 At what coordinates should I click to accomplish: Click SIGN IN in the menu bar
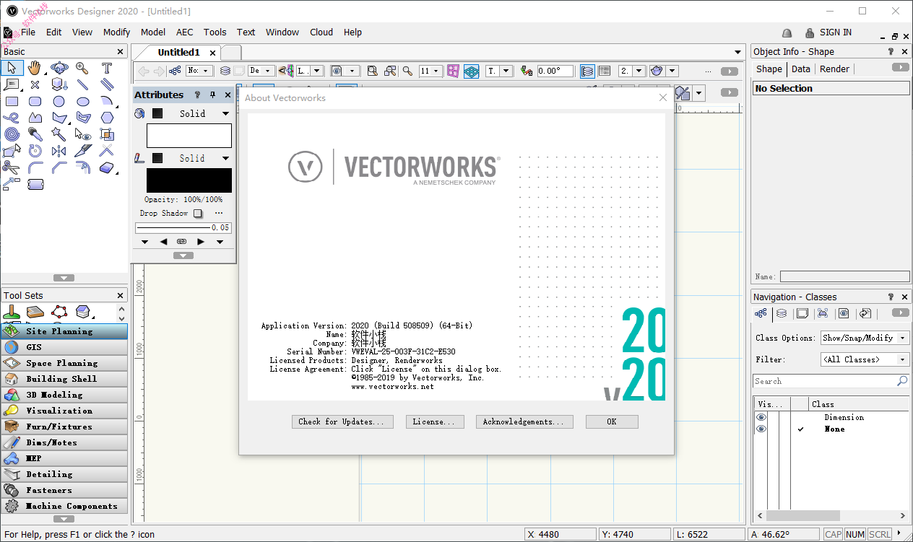pyautogui.click(x=835, y=32)
